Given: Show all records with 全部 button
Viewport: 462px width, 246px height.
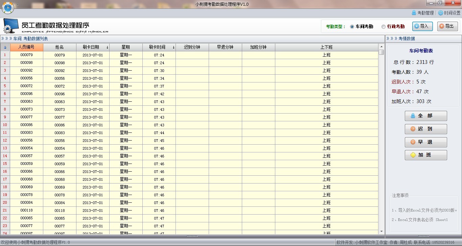Looking at the screenshot, I should tap(425, 116).
